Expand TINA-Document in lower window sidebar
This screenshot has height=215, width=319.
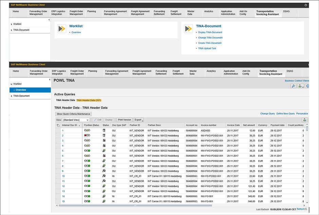[x=12, y=96]
